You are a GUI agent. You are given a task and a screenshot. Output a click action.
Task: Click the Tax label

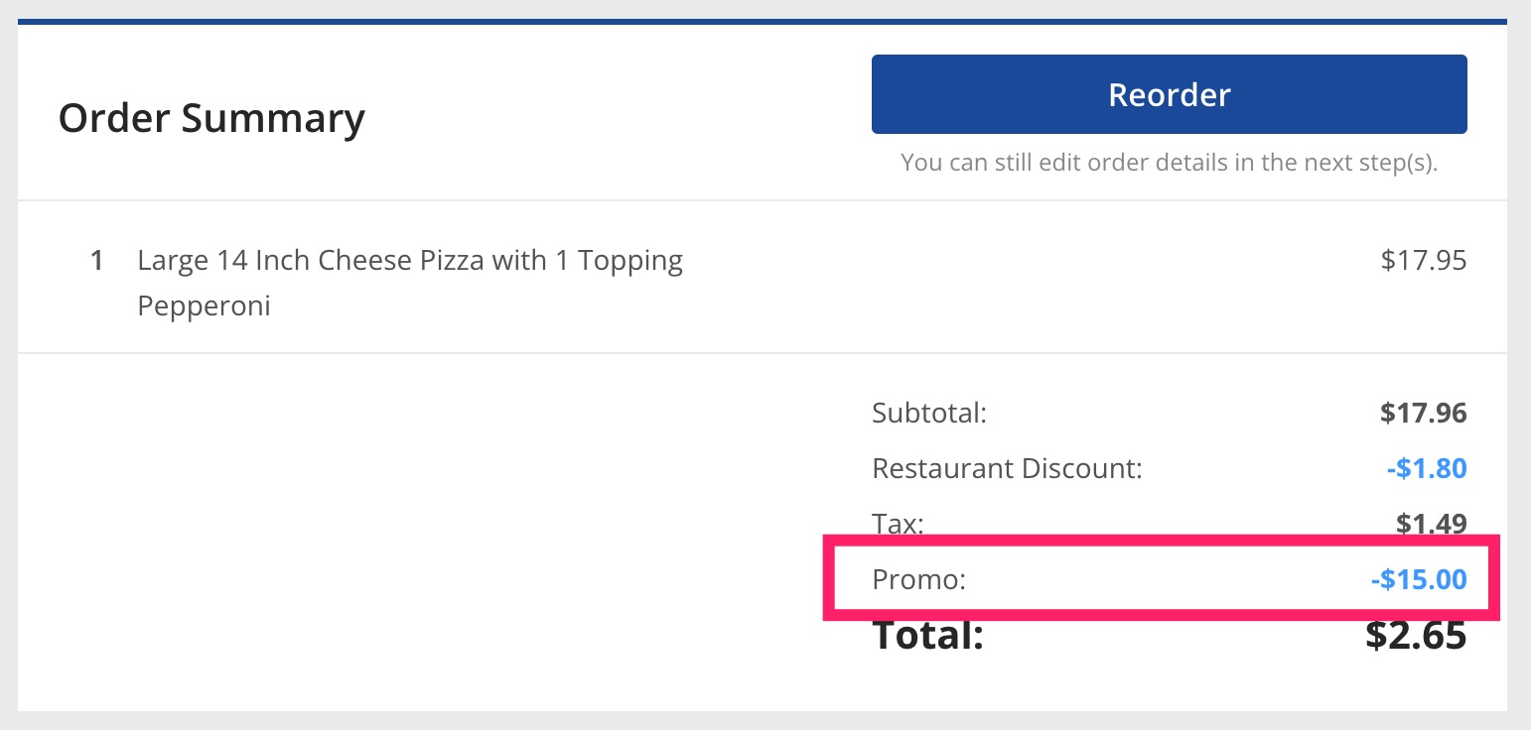coord(898,523)
